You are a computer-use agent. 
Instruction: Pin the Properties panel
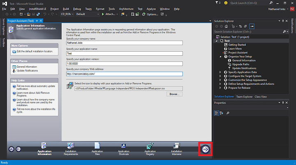point(283,103)
